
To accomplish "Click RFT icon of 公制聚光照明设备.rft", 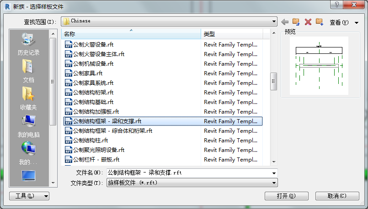I will click(x=68, y=150).
